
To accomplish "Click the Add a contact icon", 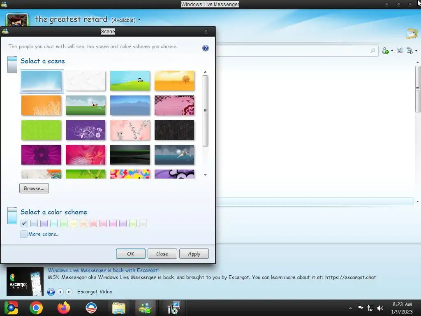I will point(386,51).
